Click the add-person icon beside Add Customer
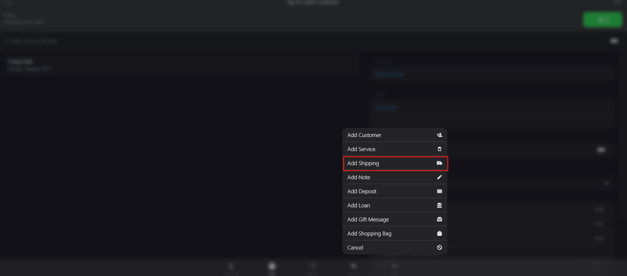627x276 pixels. point(440,135)
